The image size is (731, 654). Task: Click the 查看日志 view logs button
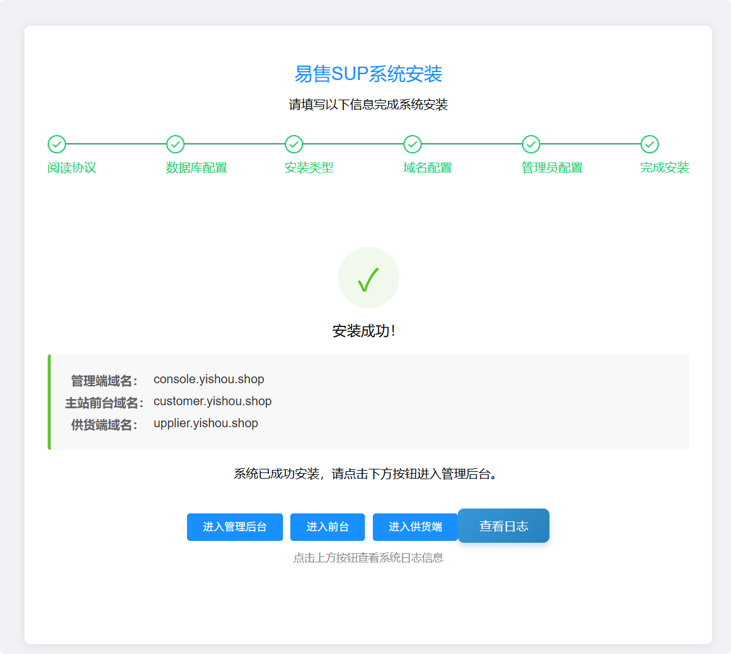(503, 526)
